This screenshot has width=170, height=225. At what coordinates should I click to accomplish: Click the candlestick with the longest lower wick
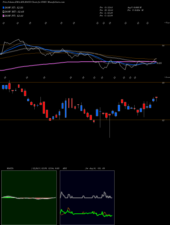109,125
